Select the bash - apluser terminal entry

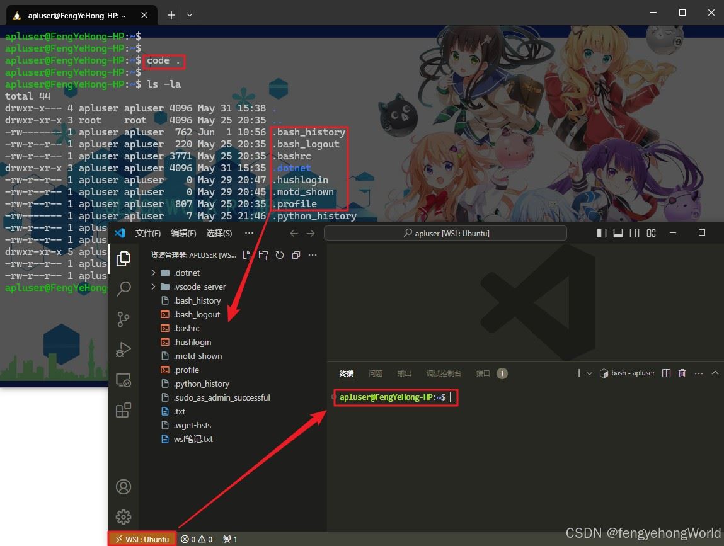click(627, 373)
